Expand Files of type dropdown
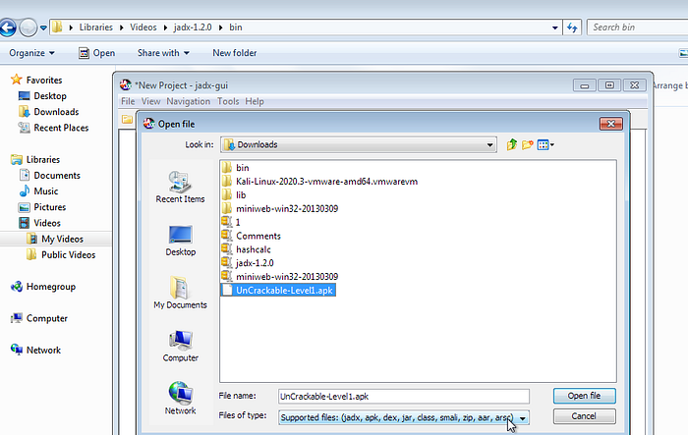 [523, 418]
